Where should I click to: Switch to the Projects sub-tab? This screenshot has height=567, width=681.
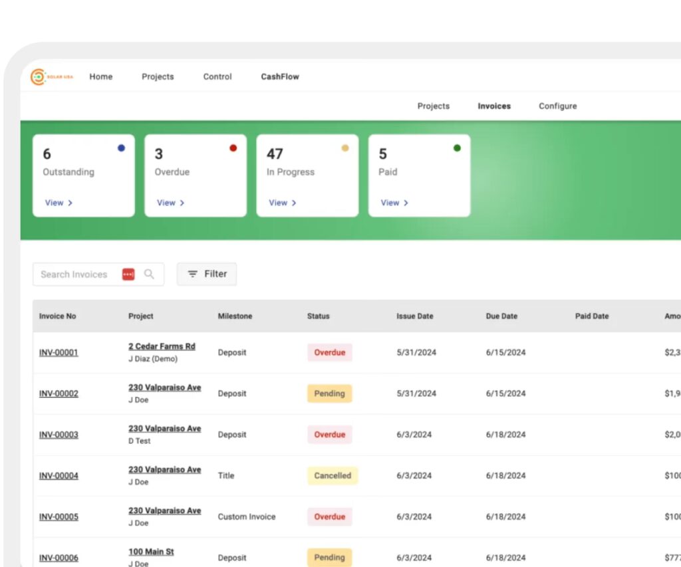click(x=434, y=106)
